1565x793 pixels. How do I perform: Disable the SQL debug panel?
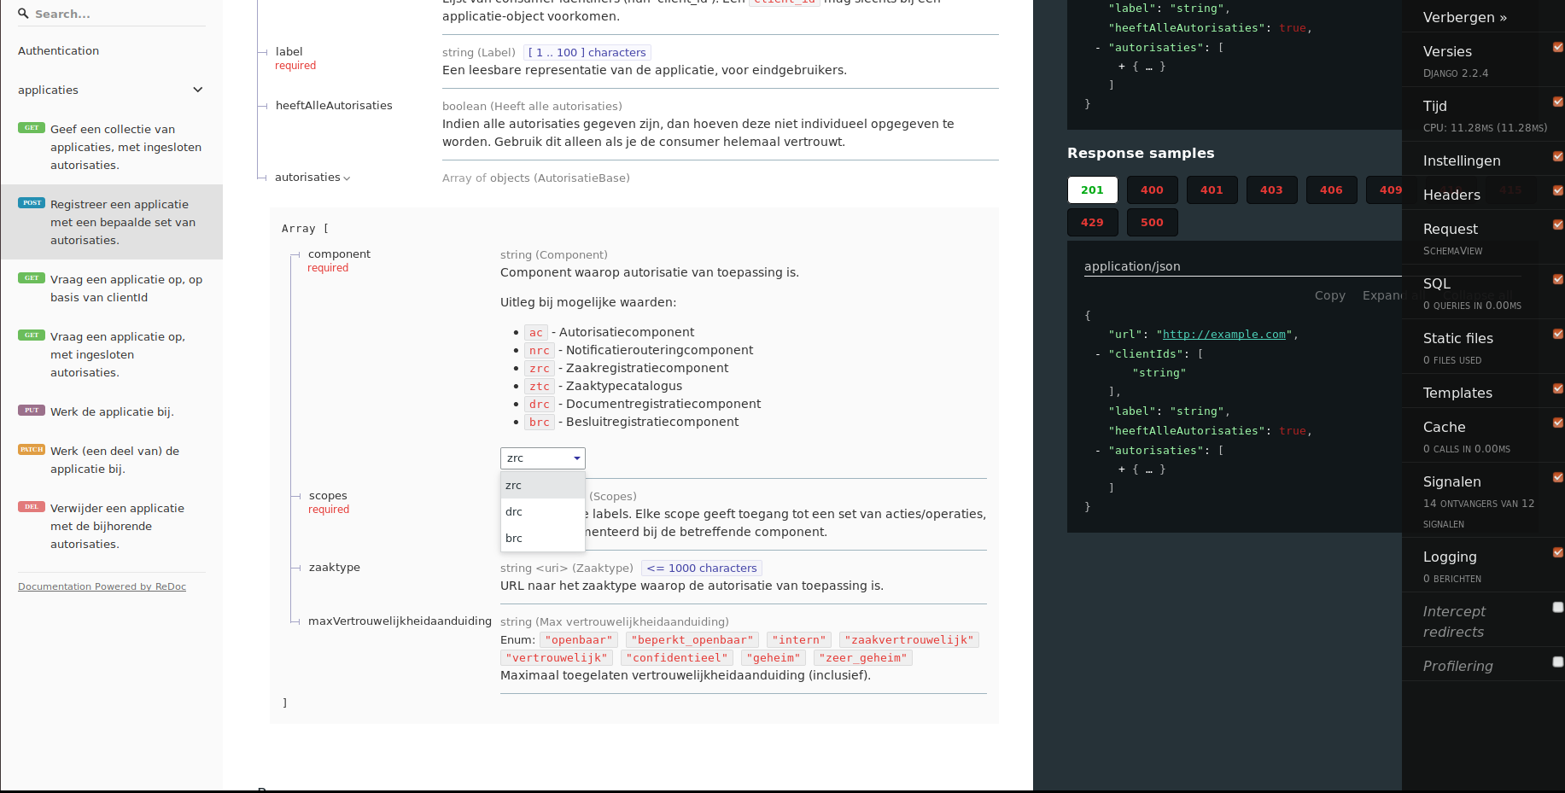pos(1558,279)
